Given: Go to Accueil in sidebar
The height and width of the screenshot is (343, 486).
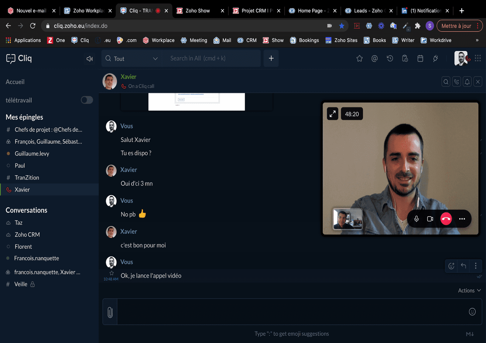Looking at the screenshot, I should [x=15, y=82].
